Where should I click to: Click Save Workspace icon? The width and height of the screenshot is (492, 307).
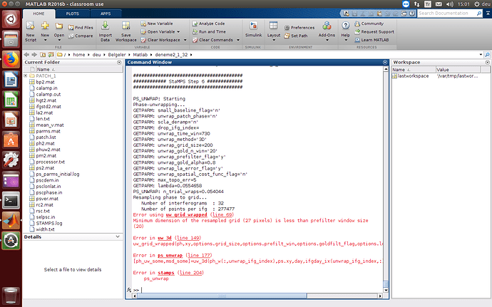click(x=125, y=26)
